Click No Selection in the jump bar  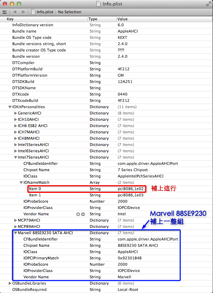click(x=70, y=12)
